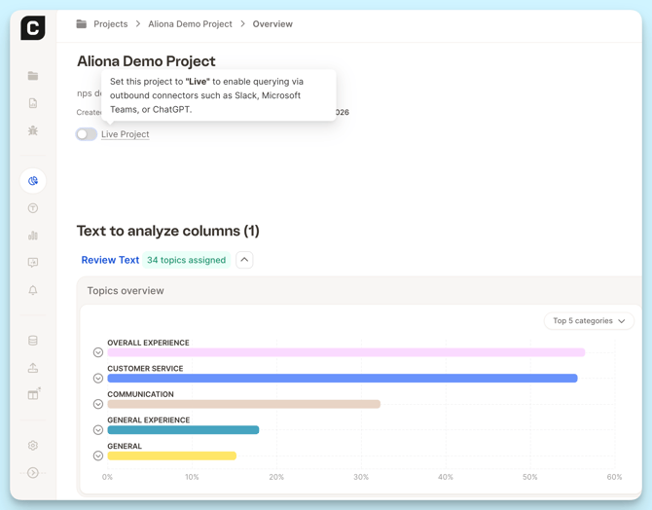Open the database icon in the sidebar

[33, 341]
